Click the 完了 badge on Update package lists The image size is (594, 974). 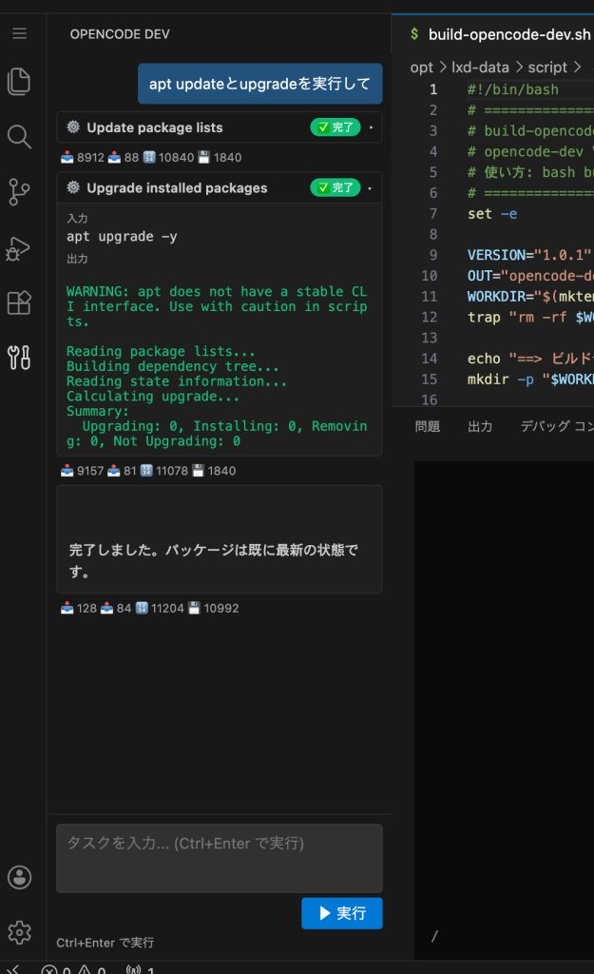[335, 127]
